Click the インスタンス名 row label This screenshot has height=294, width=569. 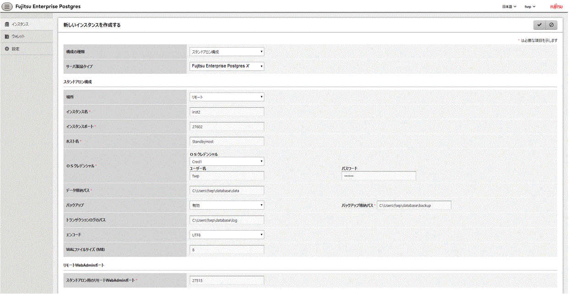pyautogui.click(x=77, y=112)
